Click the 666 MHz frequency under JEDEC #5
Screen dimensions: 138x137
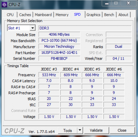pyautogui.click(x=92, y=75)
